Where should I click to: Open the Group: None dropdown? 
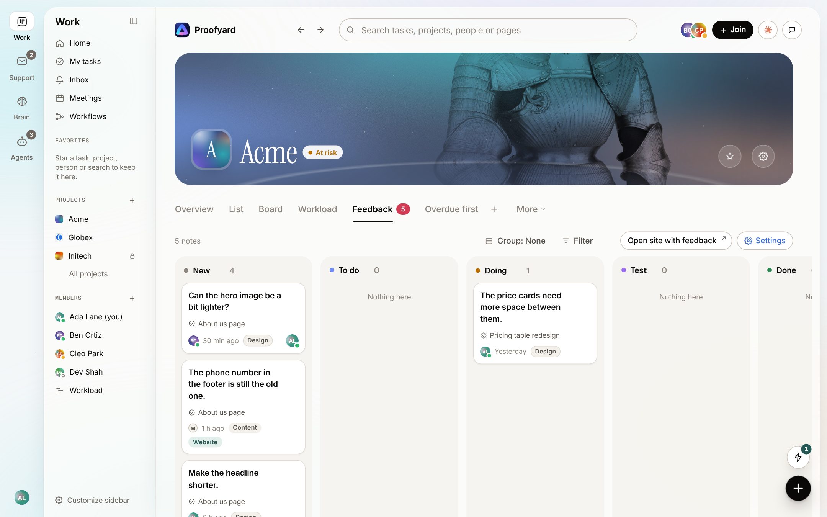tap(515, 241)
